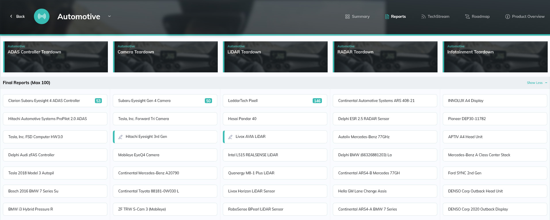
Task: Click the Roadmap route icon
Action: (x=467, y=17)
